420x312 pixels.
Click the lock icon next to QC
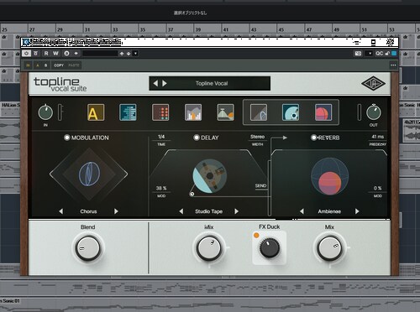[x=387, y=53]
